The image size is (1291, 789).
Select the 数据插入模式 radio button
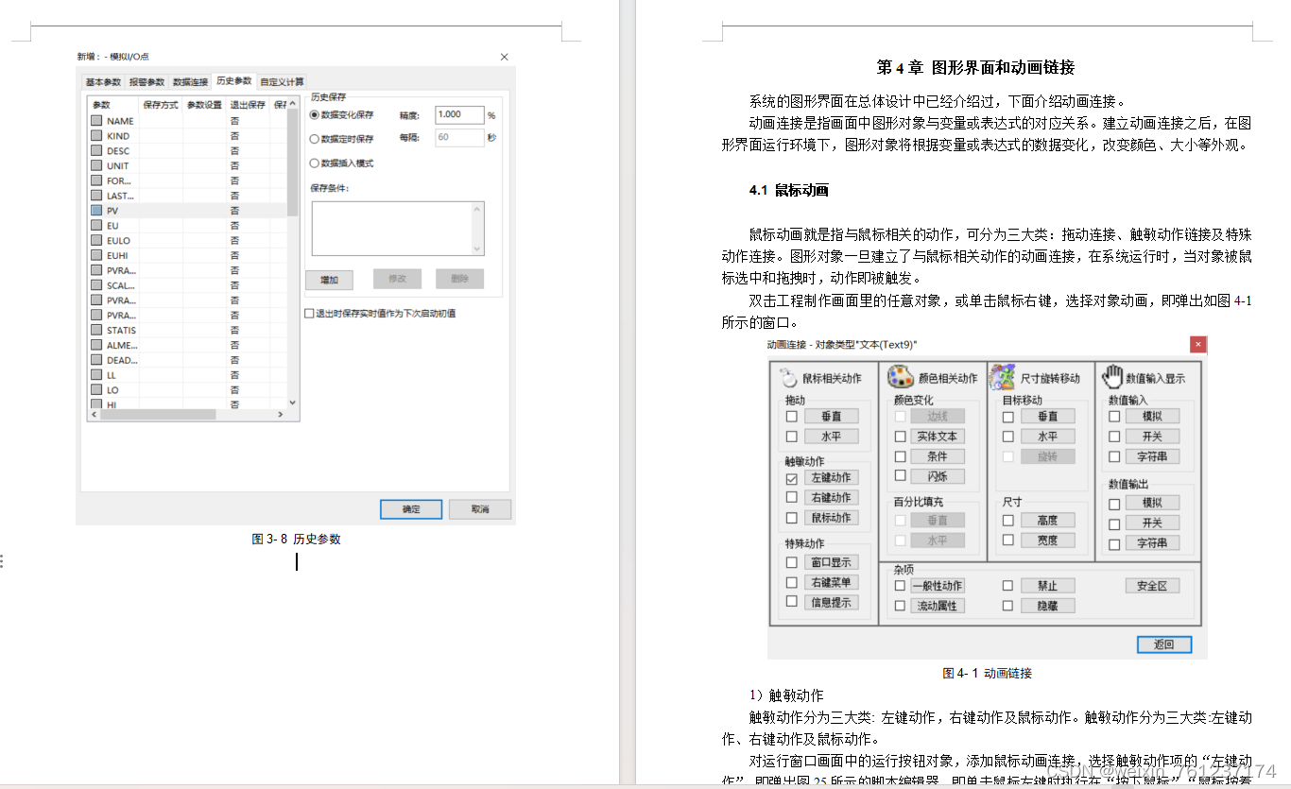click(315, 163)
